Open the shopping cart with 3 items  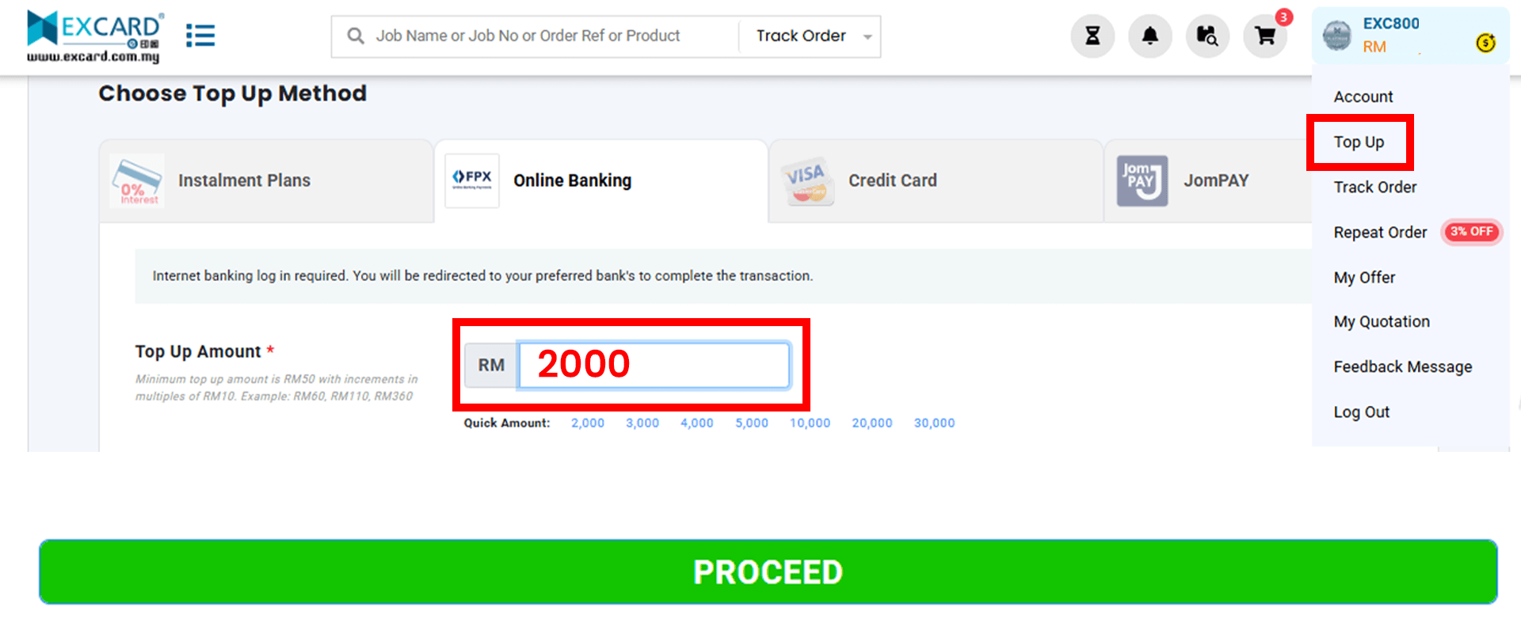tap(1265, 37)
